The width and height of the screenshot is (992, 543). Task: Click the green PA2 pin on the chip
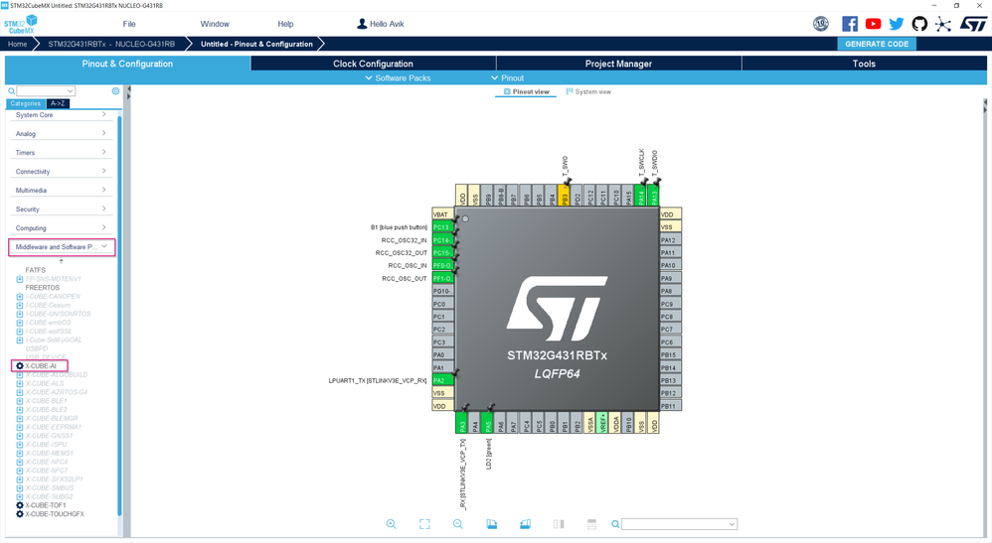tap(443, 380)
